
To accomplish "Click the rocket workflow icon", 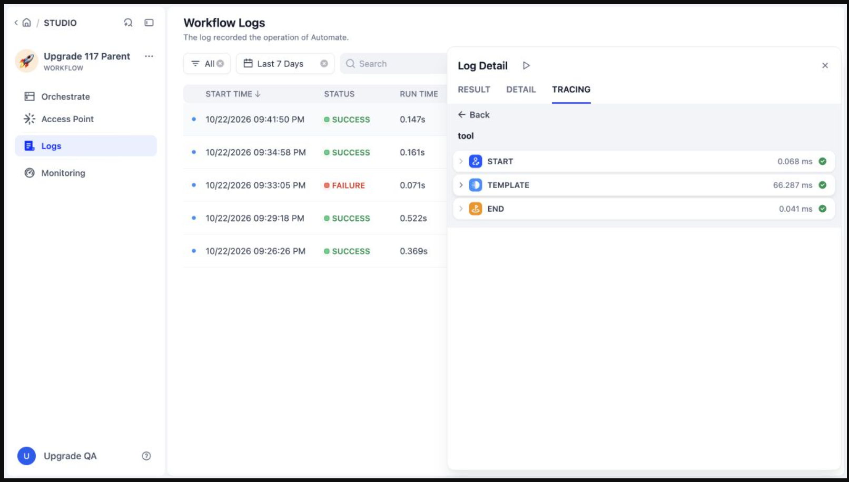I will [26, 61].
